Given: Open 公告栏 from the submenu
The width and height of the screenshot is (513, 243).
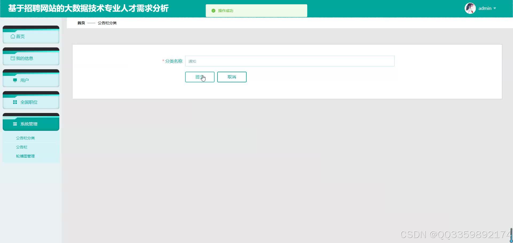Looking at the screenshot, I should click(21, 147).
